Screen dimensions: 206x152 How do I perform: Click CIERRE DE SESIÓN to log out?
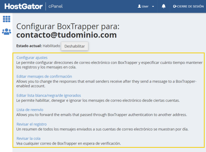pyautogui.click(x=188, y=6)
